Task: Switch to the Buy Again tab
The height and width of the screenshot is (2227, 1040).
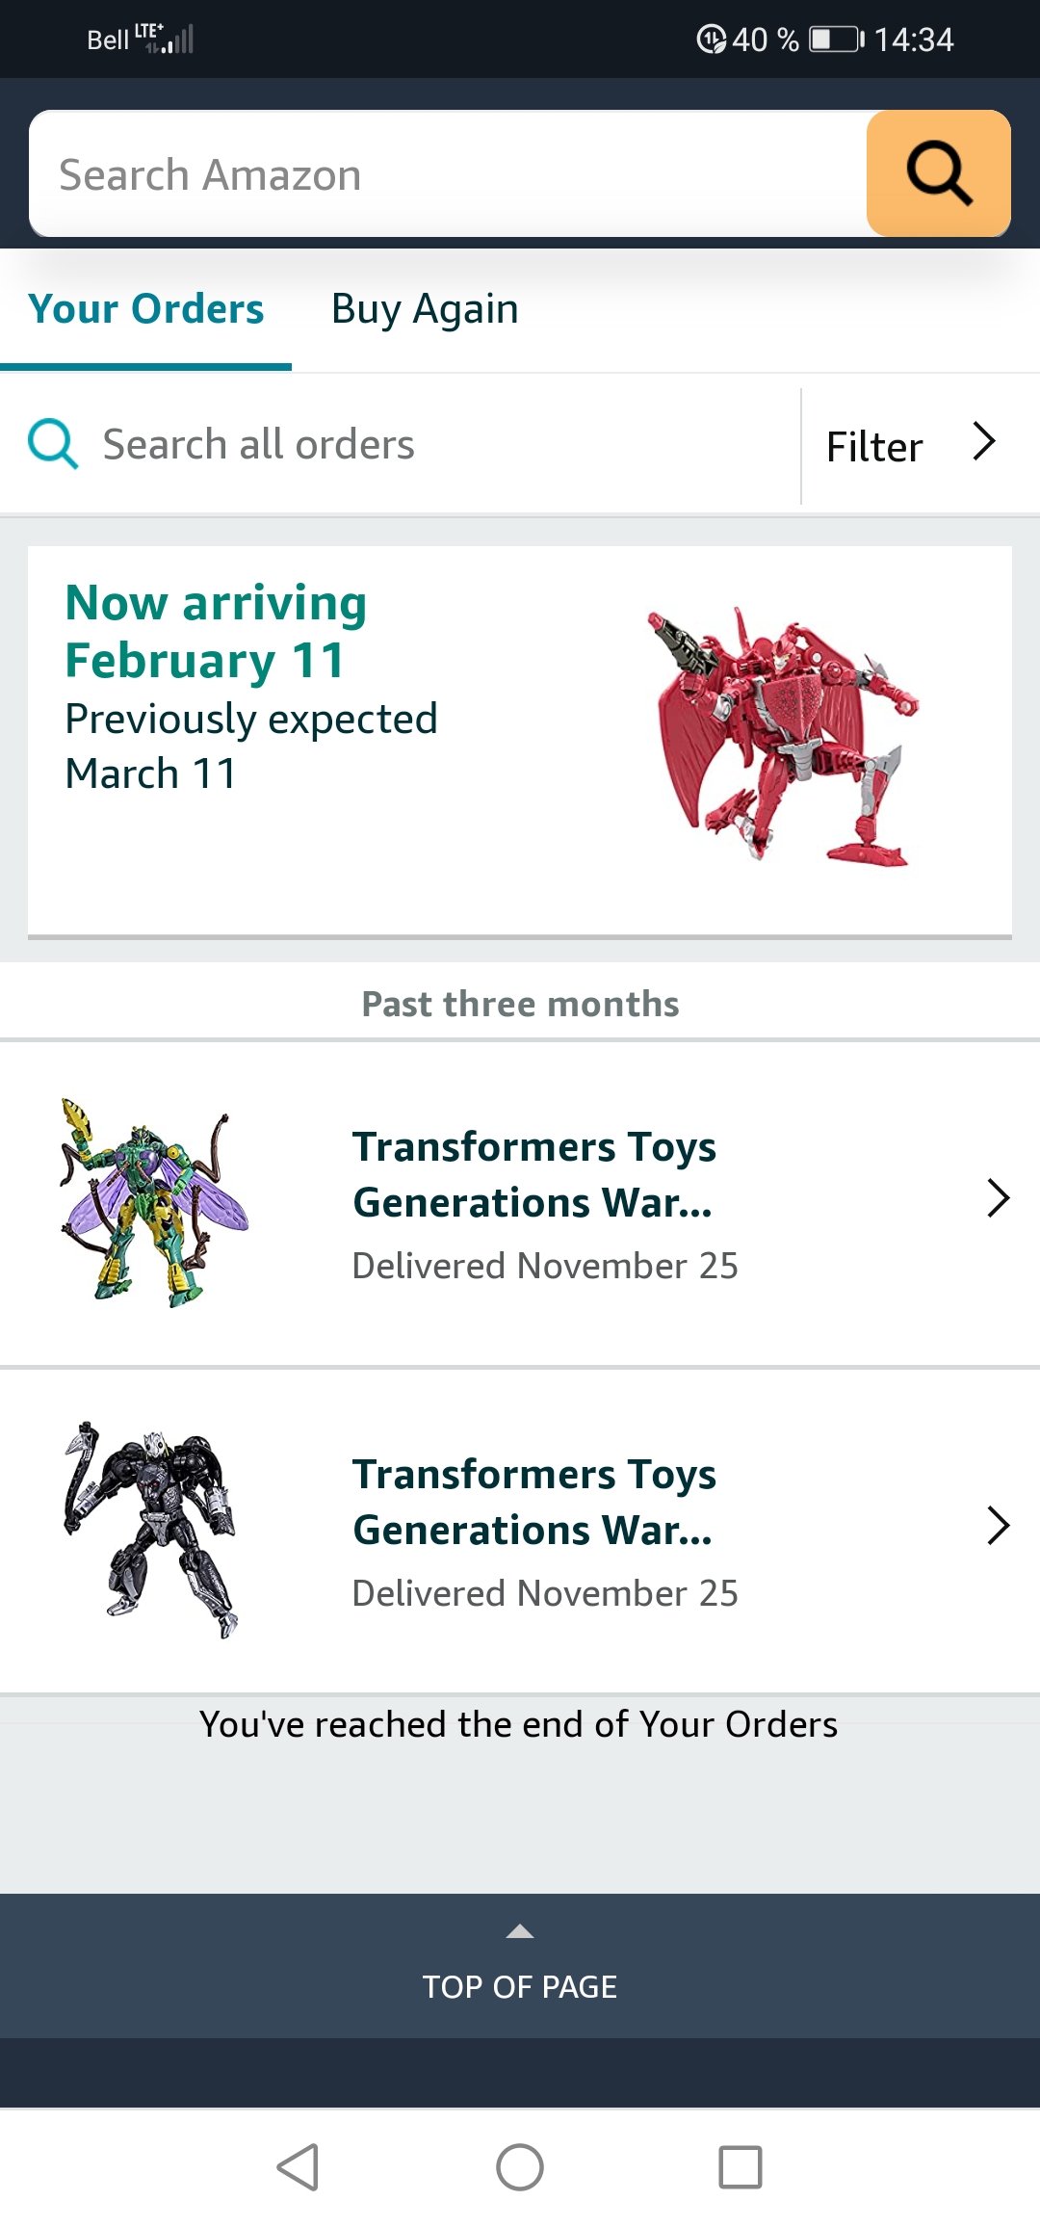Action: (425, 309)
